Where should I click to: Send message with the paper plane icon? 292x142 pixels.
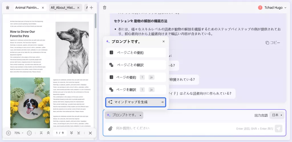click(x=279, y=129)
